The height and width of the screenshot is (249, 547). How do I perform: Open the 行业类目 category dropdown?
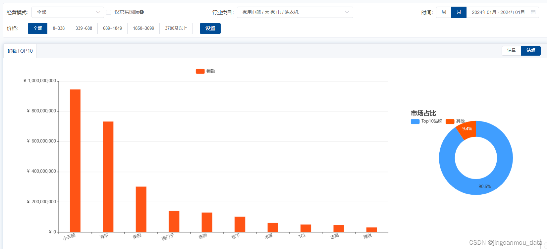295,12
